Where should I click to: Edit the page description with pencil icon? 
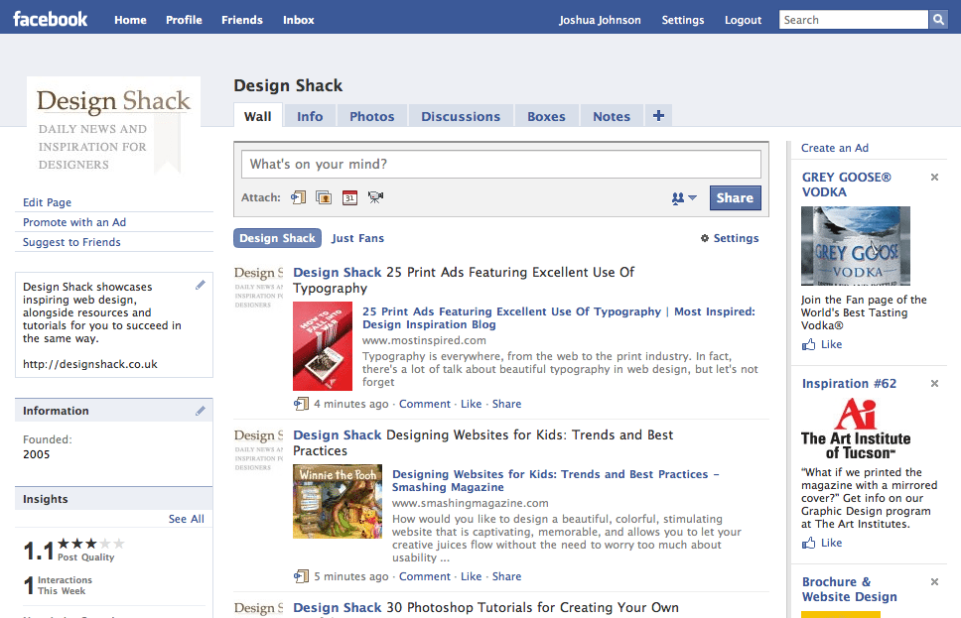201,285
